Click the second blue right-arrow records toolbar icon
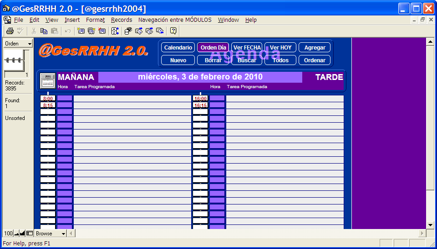This screenshot has height=249, width=437. pyautogui.click(x=149, y=31)
